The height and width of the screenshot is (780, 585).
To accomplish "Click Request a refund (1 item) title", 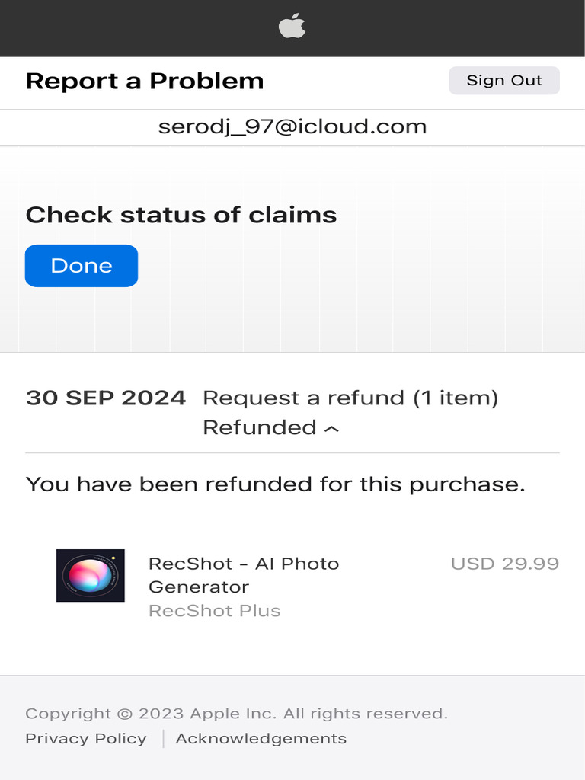I will click(350, 398).
